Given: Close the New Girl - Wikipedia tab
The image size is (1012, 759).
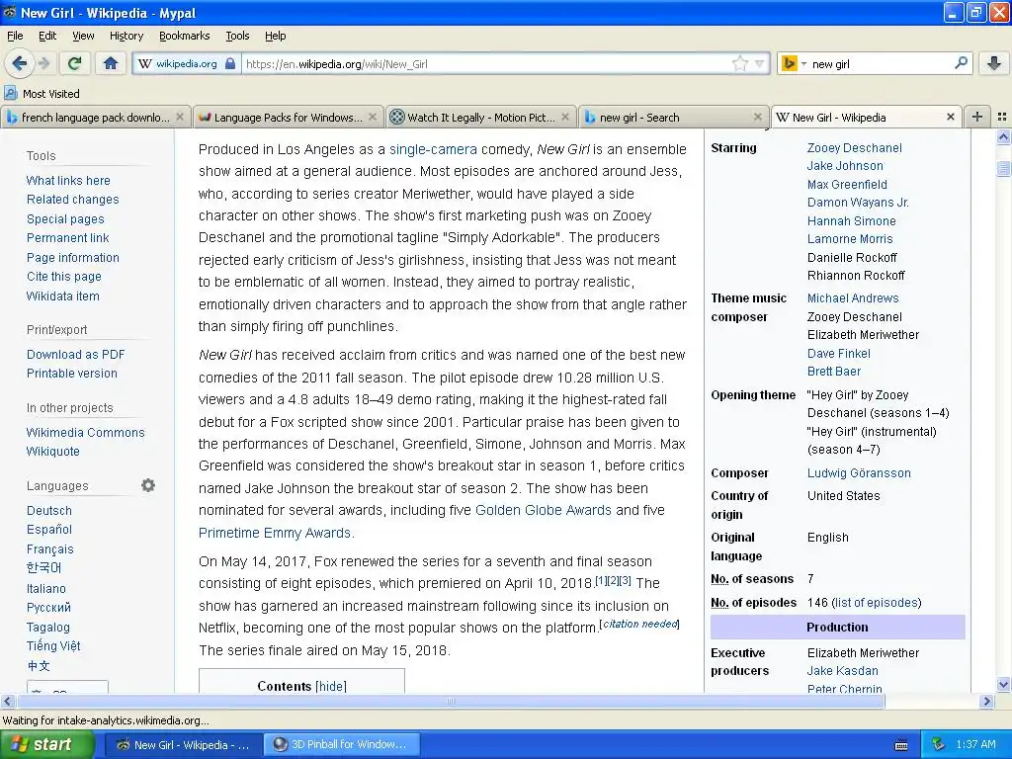Looking at the screenshot, I should (x=950, y=117).
